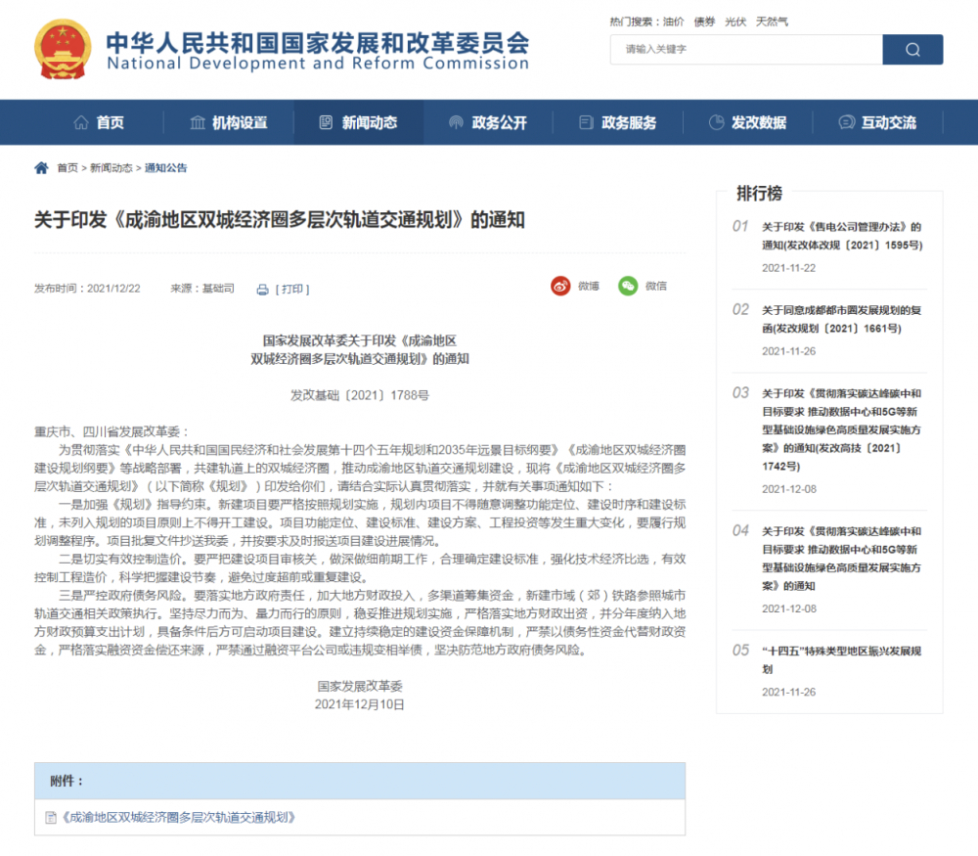Click the printer icon beside 打印
This screenshot has width=978, height=856.
point(262,290)
